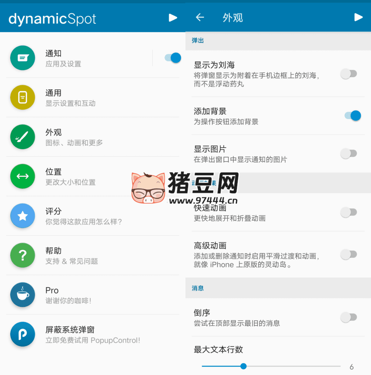Click the 快速动画 setting title
The width and height of the screenshot is (371, 375).
[x=210, y=208]
